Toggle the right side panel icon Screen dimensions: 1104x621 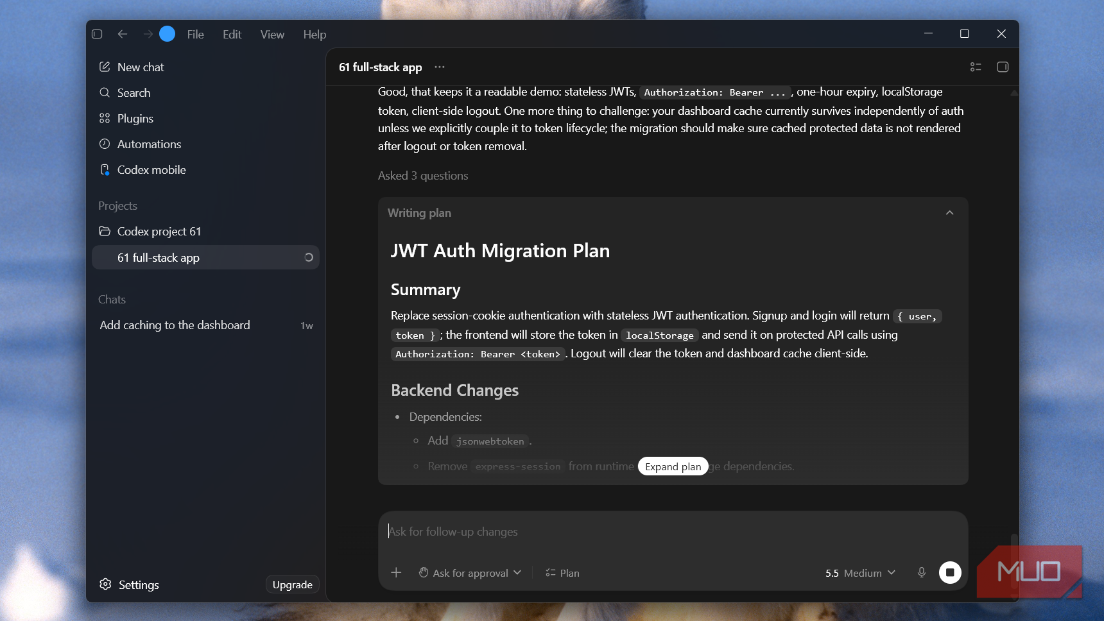click(x=1003, y=67)
